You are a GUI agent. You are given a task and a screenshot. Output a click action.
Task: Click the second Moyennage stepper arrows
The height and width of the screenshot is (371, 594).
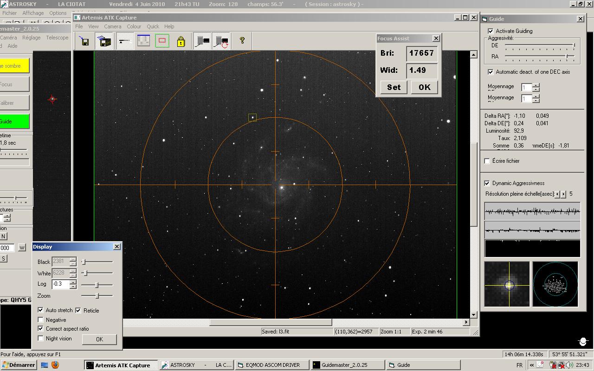(536, 98)
